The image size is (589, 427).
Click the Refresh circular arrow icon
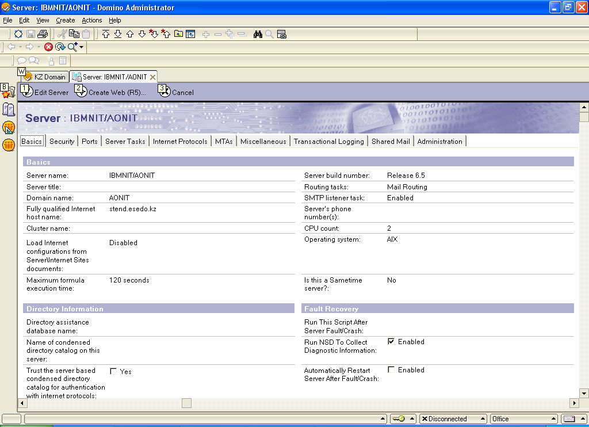click(x=60, y=47)
